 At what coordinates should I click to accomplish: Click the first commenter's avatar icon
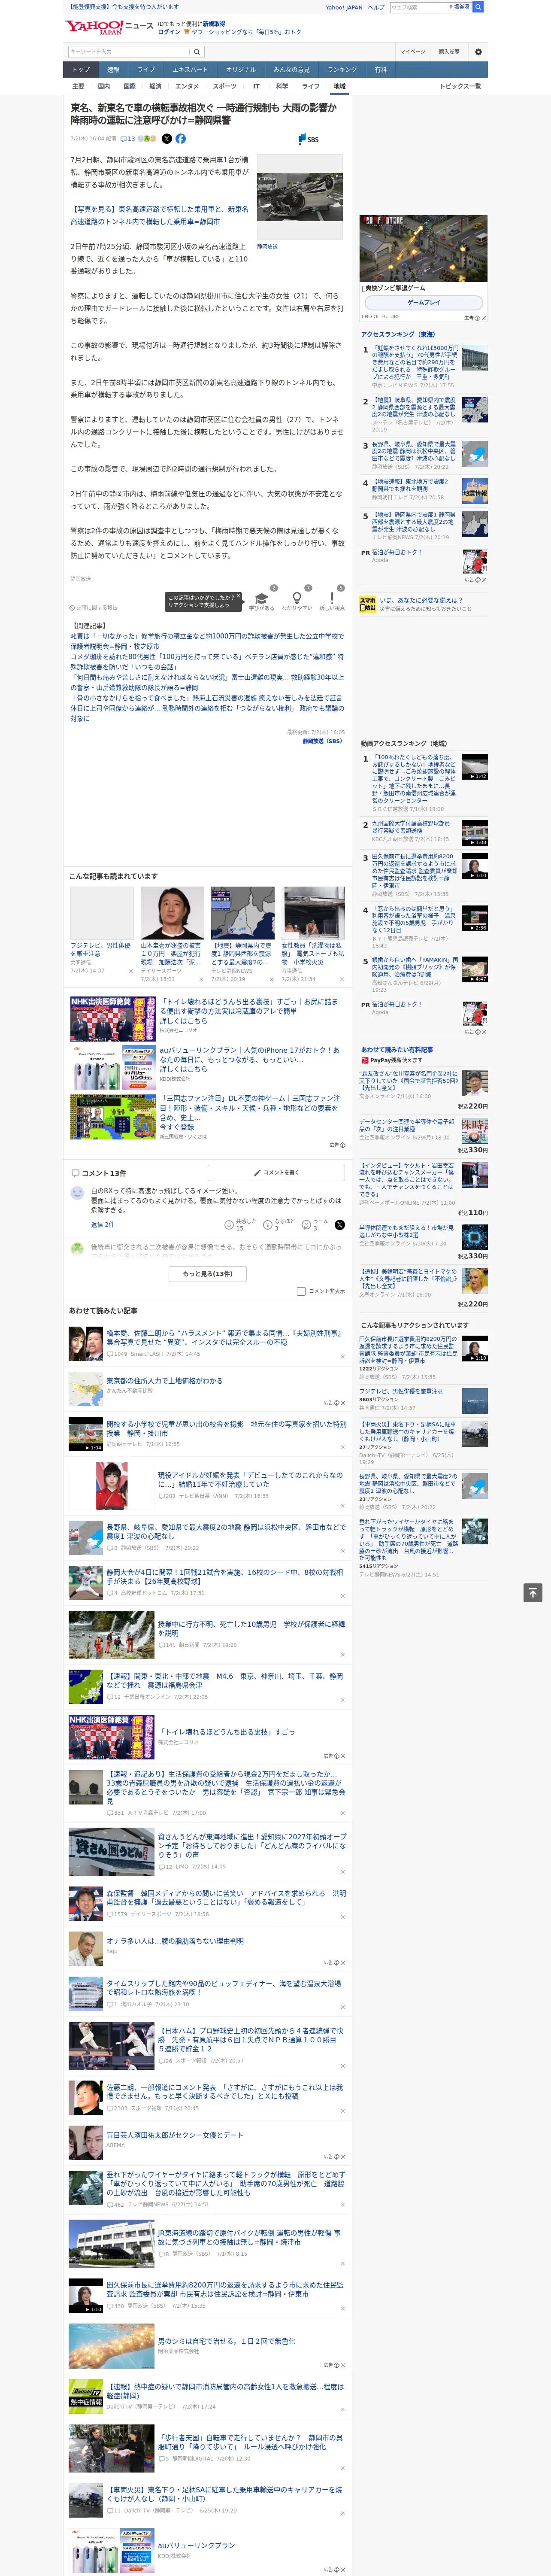(77, 1193)
